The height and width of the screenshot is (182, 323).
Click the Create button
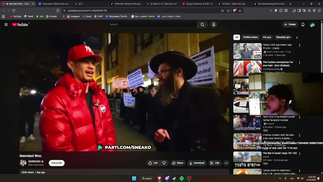[290, 25]
